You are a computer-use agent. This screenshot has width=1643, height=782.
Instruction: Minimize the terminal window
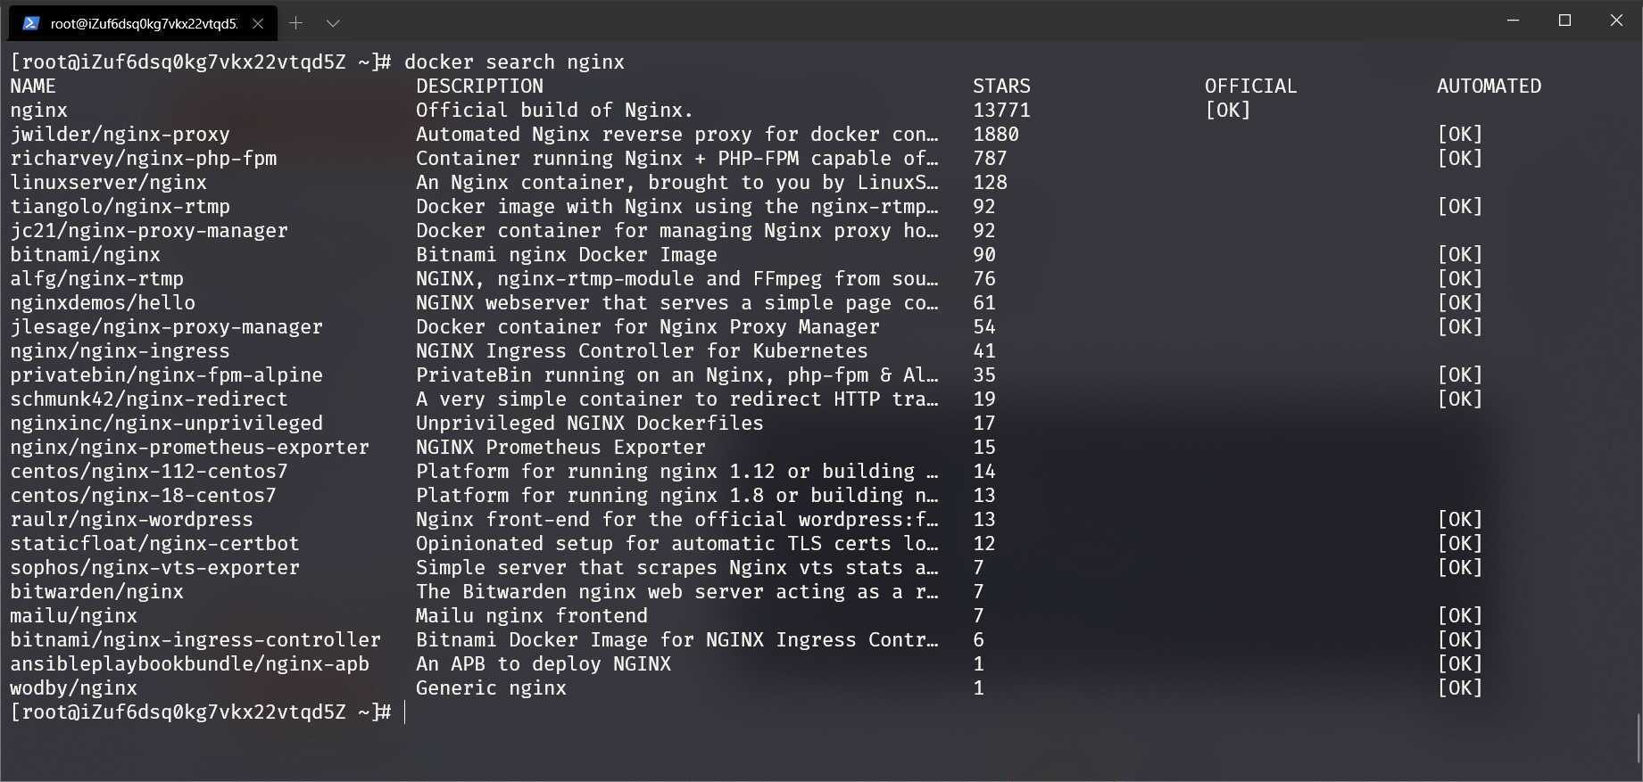1513,21
